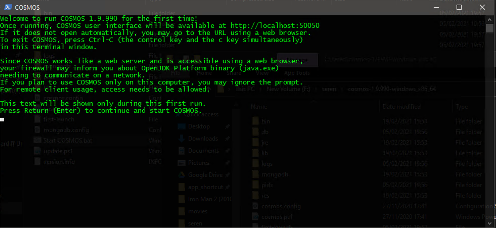Image resolution: width=496 pixels, height=228 pixels.
Task: Sort by the 'Date modified' column header
Action: click(401, 107)
